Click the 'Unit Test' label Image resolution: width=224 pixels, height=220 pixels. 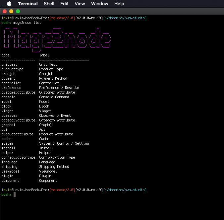pos(48,64)
